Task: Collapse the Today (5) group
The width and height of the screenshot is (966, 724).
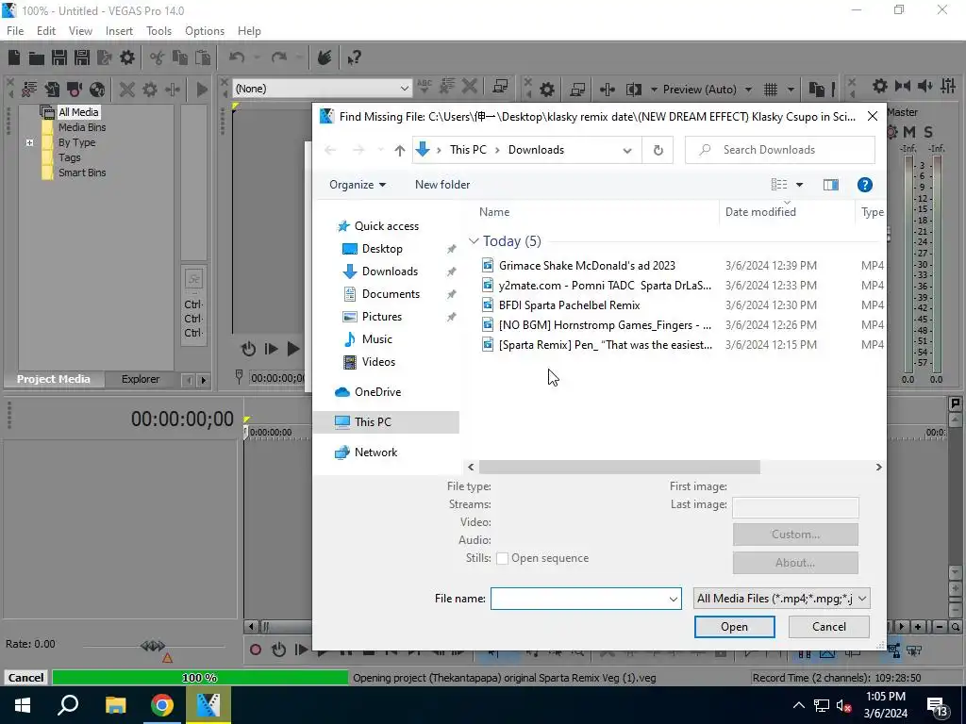Action: click(474, 241)
